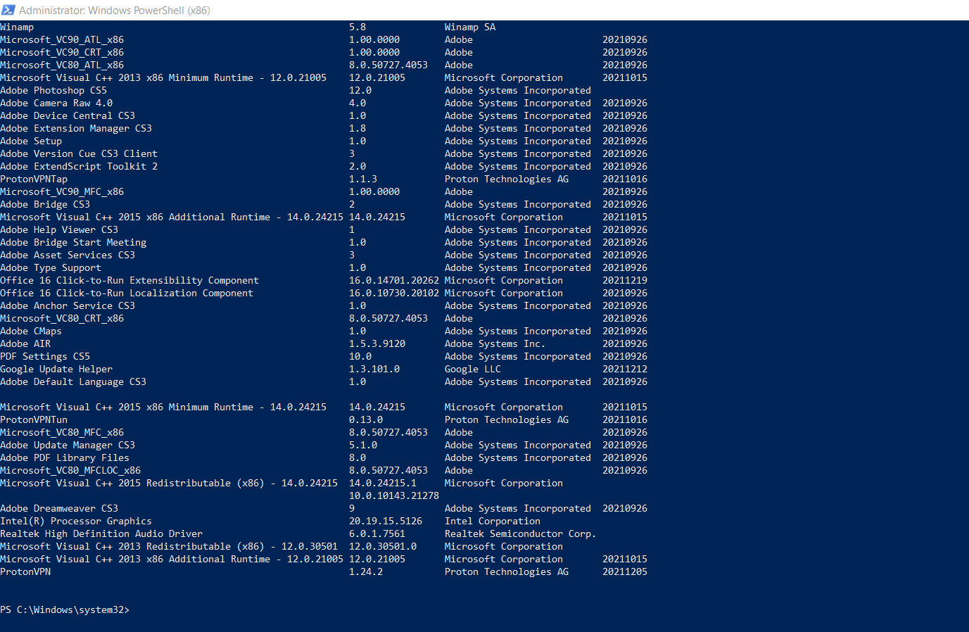Click the "Adobe Version Cue CS3 Client" entry

(x=79, y=154)
